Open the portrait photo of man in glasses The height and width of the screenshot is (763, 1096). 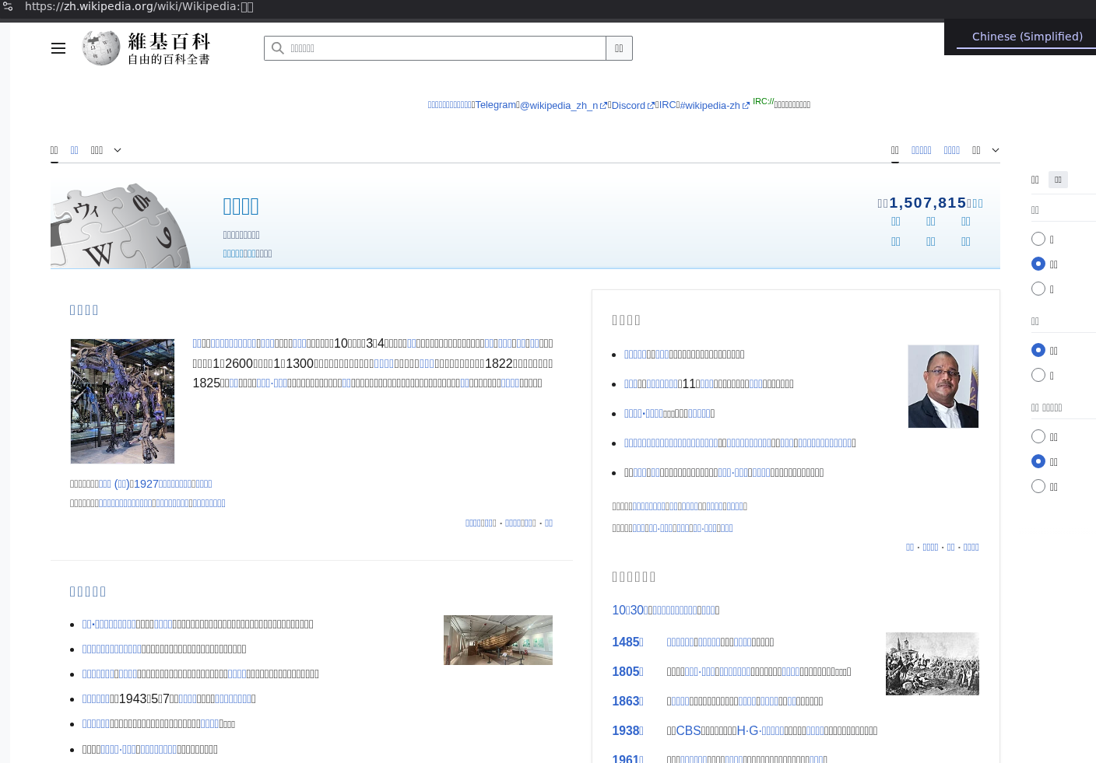click(943, 387)
